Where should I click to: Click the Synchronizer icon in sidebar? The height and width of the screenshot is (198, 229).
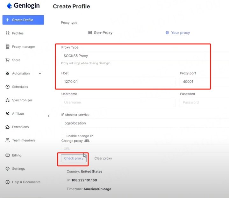point(8,100)
